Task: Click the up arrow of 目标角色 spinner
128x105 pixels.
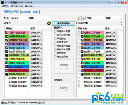Action: [x=122, y=23]
